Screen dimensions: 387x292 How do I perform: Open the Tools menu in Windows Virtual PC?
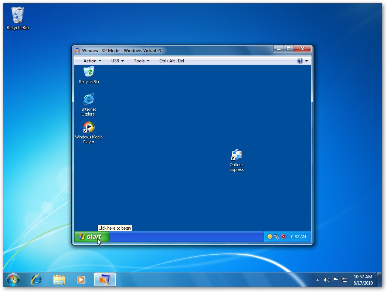click(x=140, y=61)
